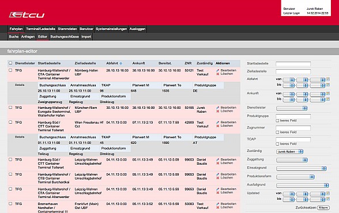Open the Ausfallgrund filter dropdown
Viewport: 339px width, 213px height.
302,185
